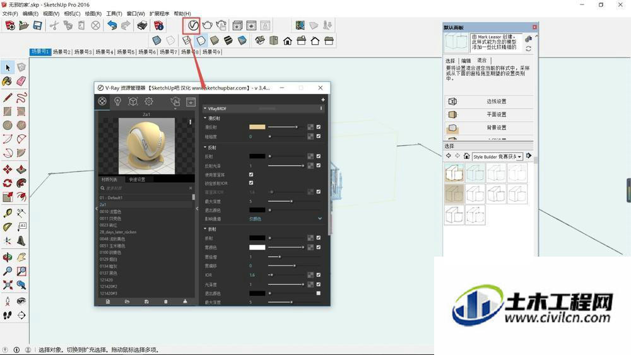Select the Zoom Extents tool

7,285
